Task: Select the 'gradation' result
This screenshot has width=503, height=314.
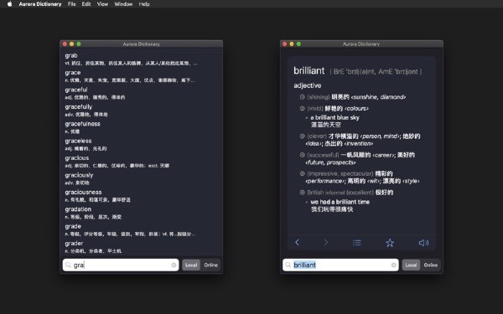Action: click(x=141, y=213)
